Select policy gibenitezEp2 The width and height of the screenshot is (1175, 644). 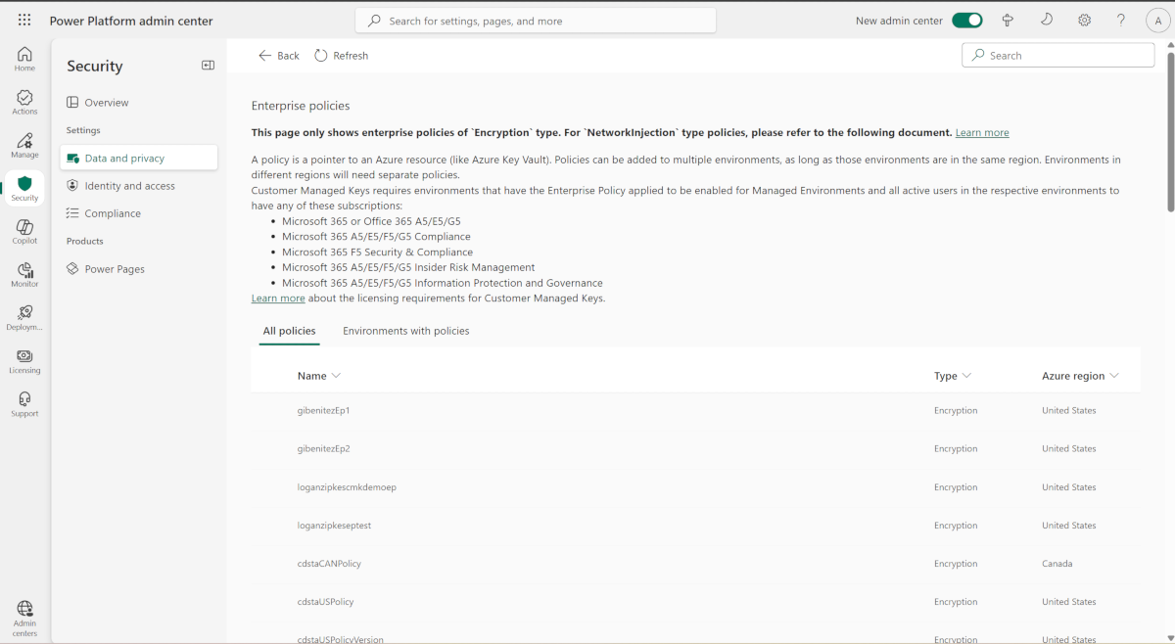coord(323,449)
